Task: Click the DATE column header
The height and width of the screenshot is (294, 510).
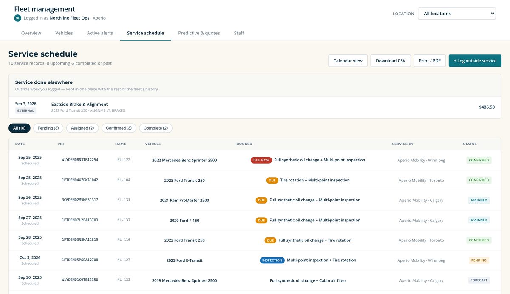Action: (x=20, y=144)
